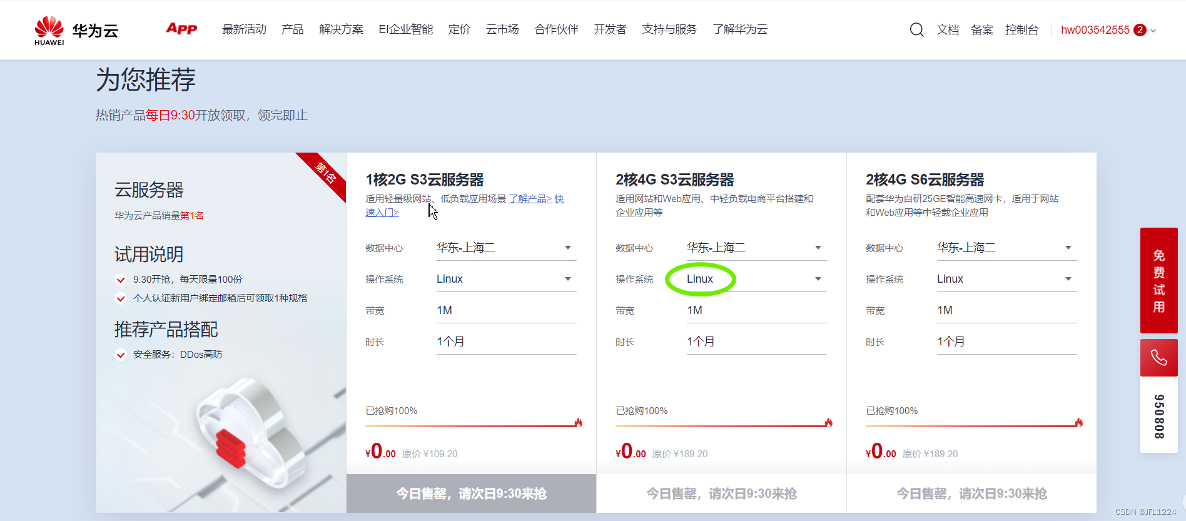
Task: Click the check icon beside 9:30开抢
Action: pos(121,280)
